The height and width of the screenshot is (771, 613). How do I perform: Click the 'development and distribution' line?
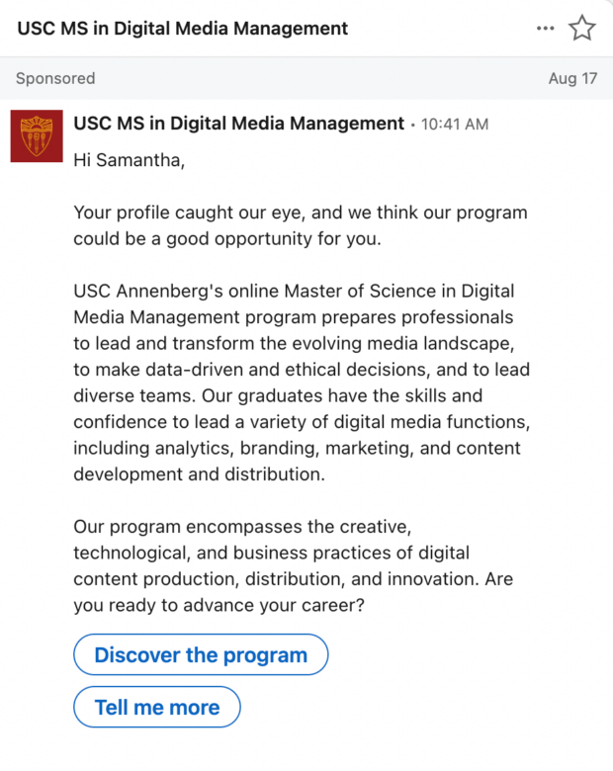pyautogui.click(x=200, y=474)
